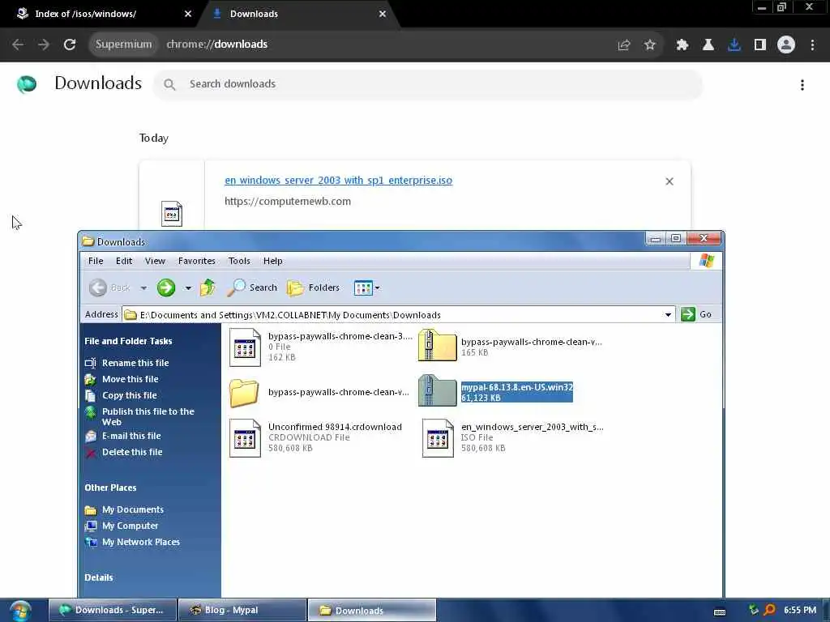Open Edit menu in Explorer window

point(124,261)
